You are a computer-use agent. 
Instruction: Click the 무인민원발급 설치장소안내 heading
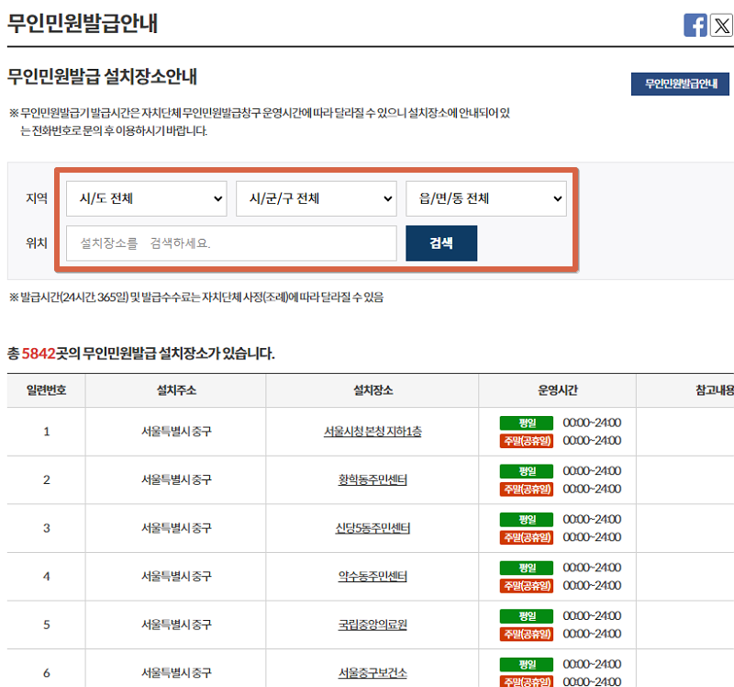[103, 76]
